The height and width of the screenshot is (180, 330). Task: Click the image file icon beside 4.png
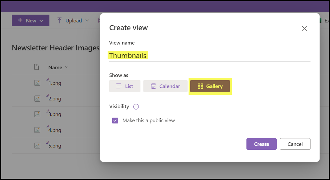point(37,130)
